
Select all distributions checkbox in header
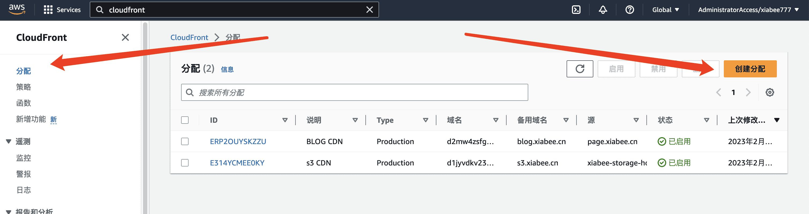point(185,120)
